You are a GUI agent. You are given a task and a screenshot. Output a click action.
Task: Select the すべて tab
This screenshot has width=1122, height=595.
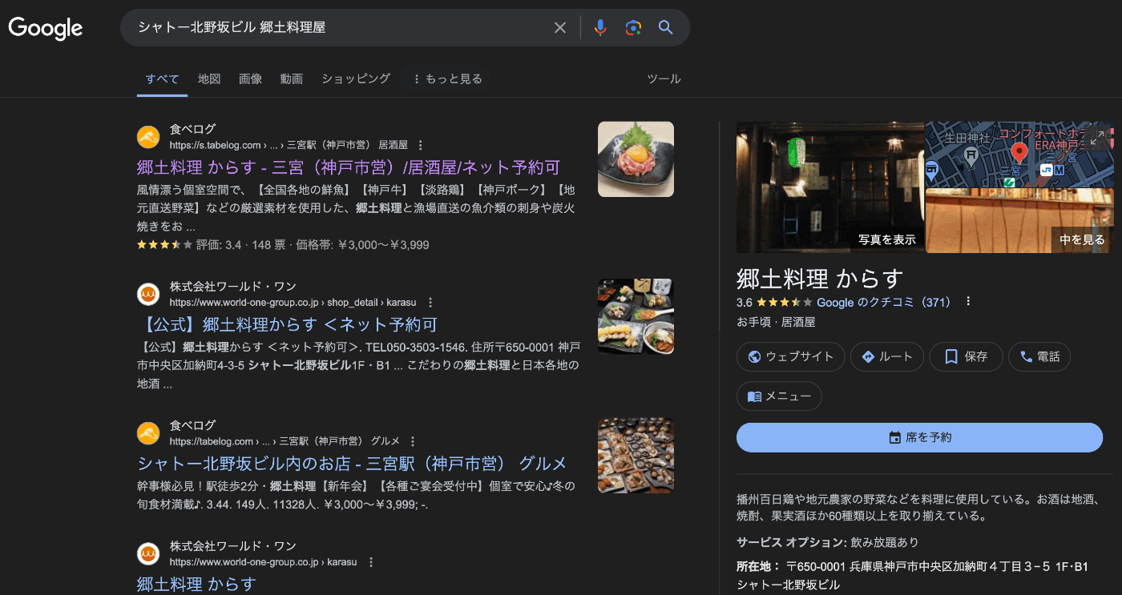pos(163,78)
